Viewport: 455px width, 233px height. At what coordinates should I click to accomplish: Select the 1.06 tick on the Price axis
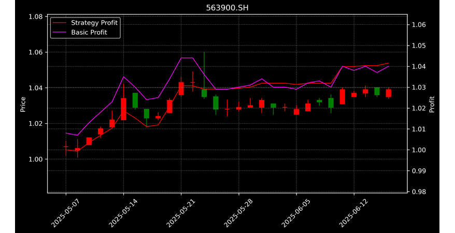point(36,52)
